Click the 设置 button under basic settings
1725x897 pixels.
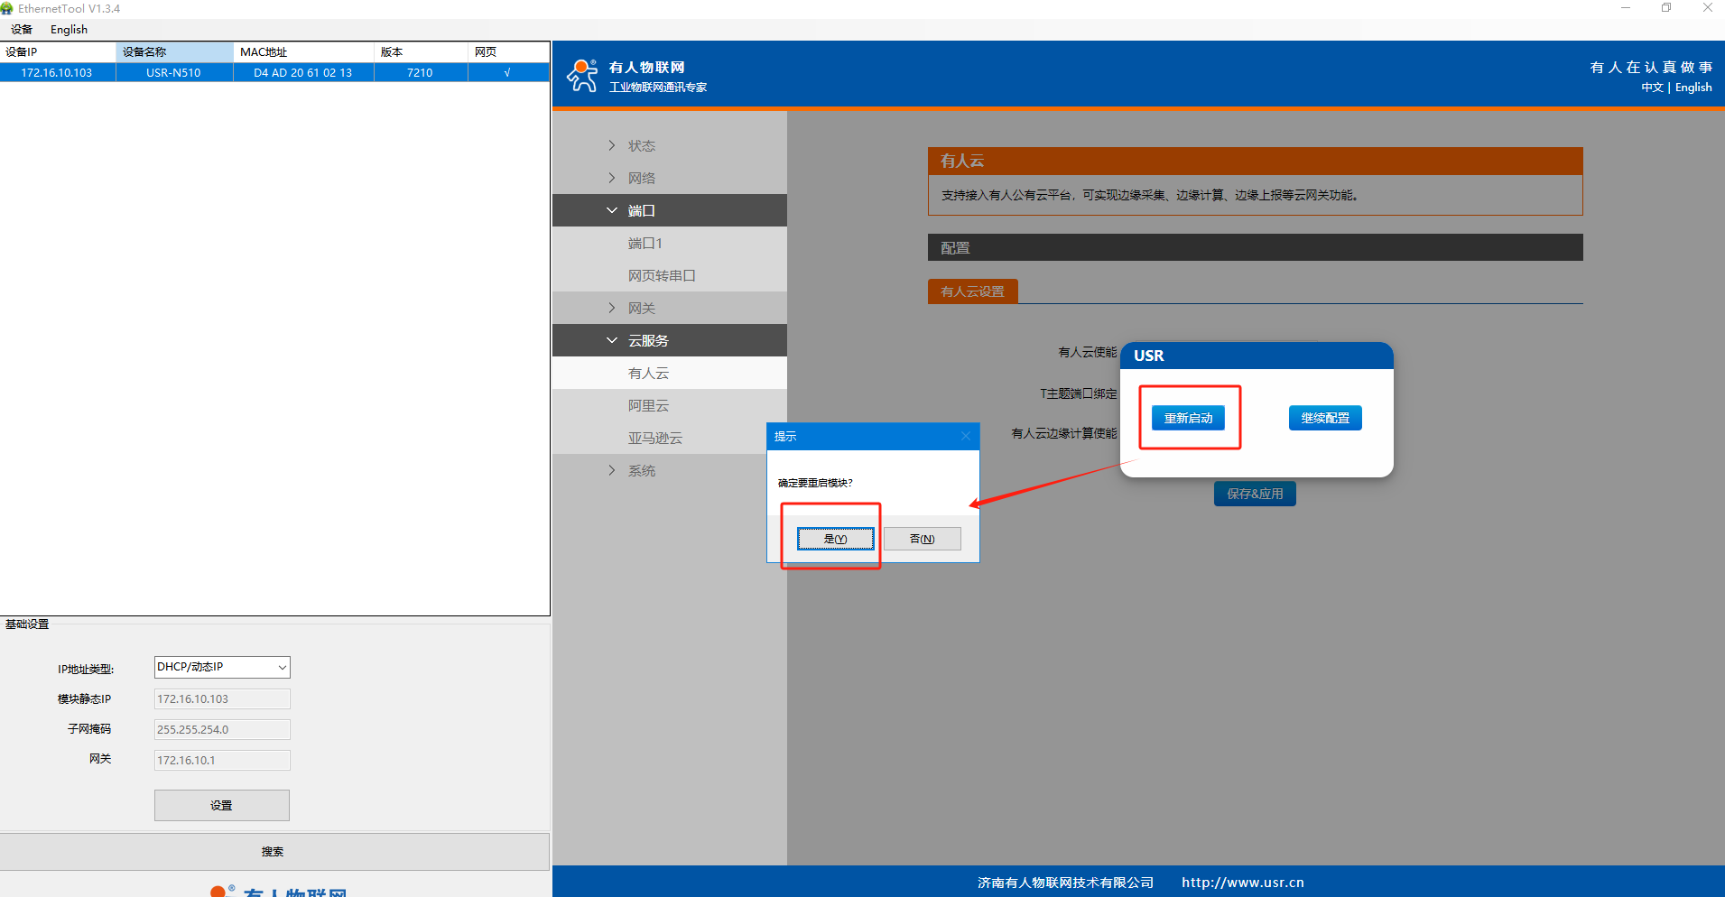coord(222,805)
